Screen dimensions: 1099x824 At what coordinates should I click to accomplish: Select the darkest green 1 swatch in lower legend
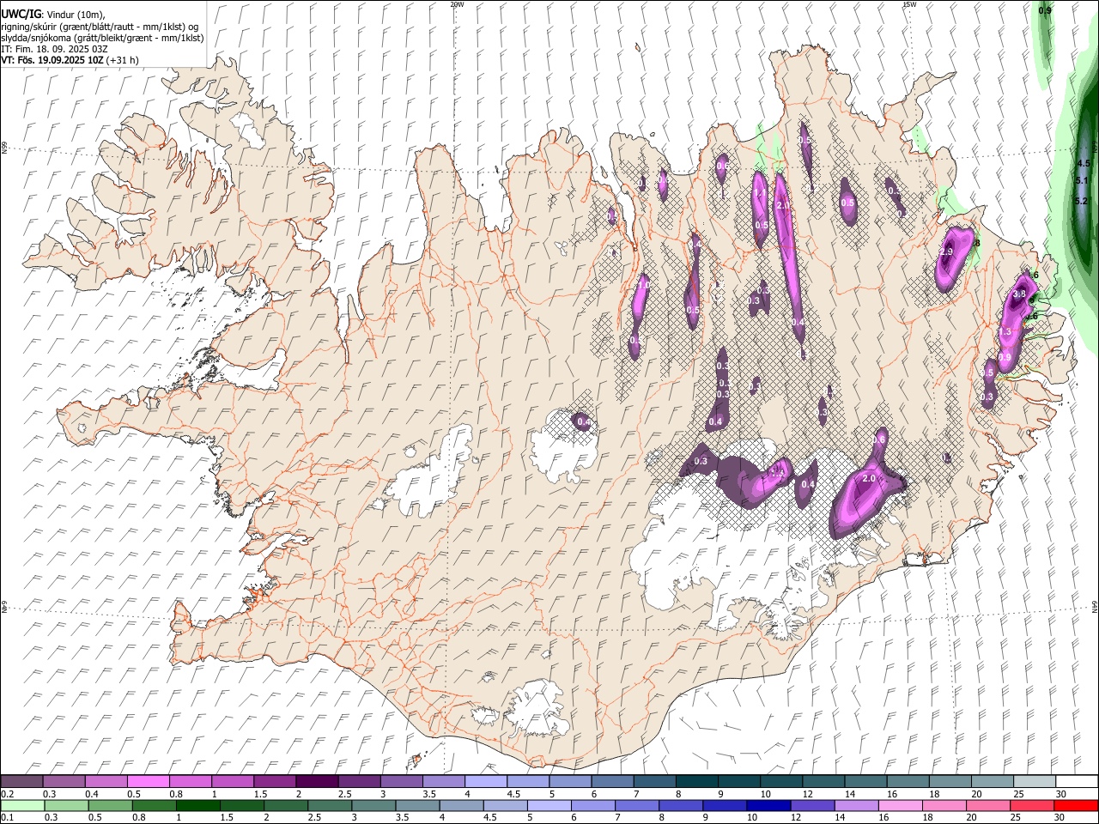click(x=198, y=805)
